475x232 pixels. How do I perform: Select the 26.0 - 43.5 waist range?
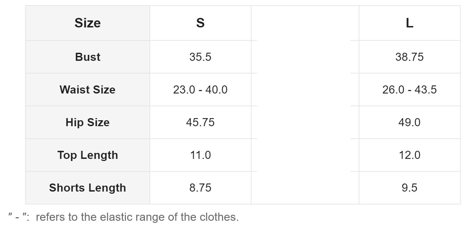pos(409,90)
